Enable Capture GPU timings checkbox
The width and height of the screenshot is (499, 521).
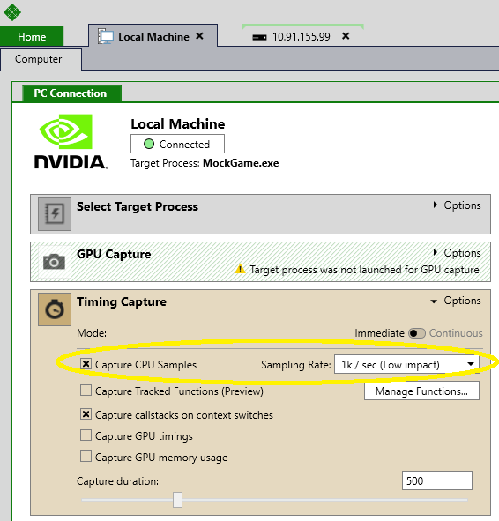tap(86, 435)
